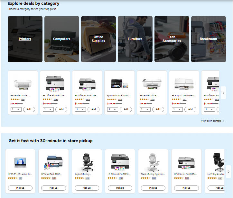
Task: Select the Printers category tile
Action: click(x=25, y=39)
